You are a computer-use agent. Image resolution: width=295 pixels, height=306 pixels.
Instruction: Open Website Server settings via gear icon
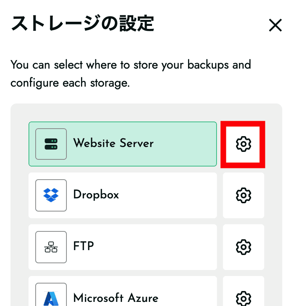click(x=243, y=144)
